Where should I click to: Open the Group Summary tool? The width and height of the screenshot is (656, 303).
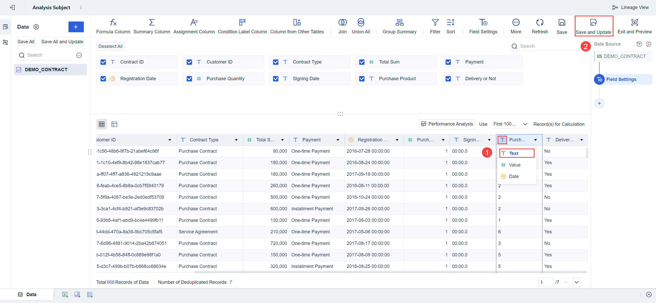399,26
